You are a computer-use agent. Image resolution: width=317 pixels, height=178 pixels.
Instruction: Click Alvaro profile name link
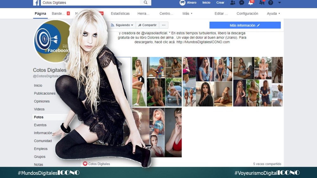(191, 3)
